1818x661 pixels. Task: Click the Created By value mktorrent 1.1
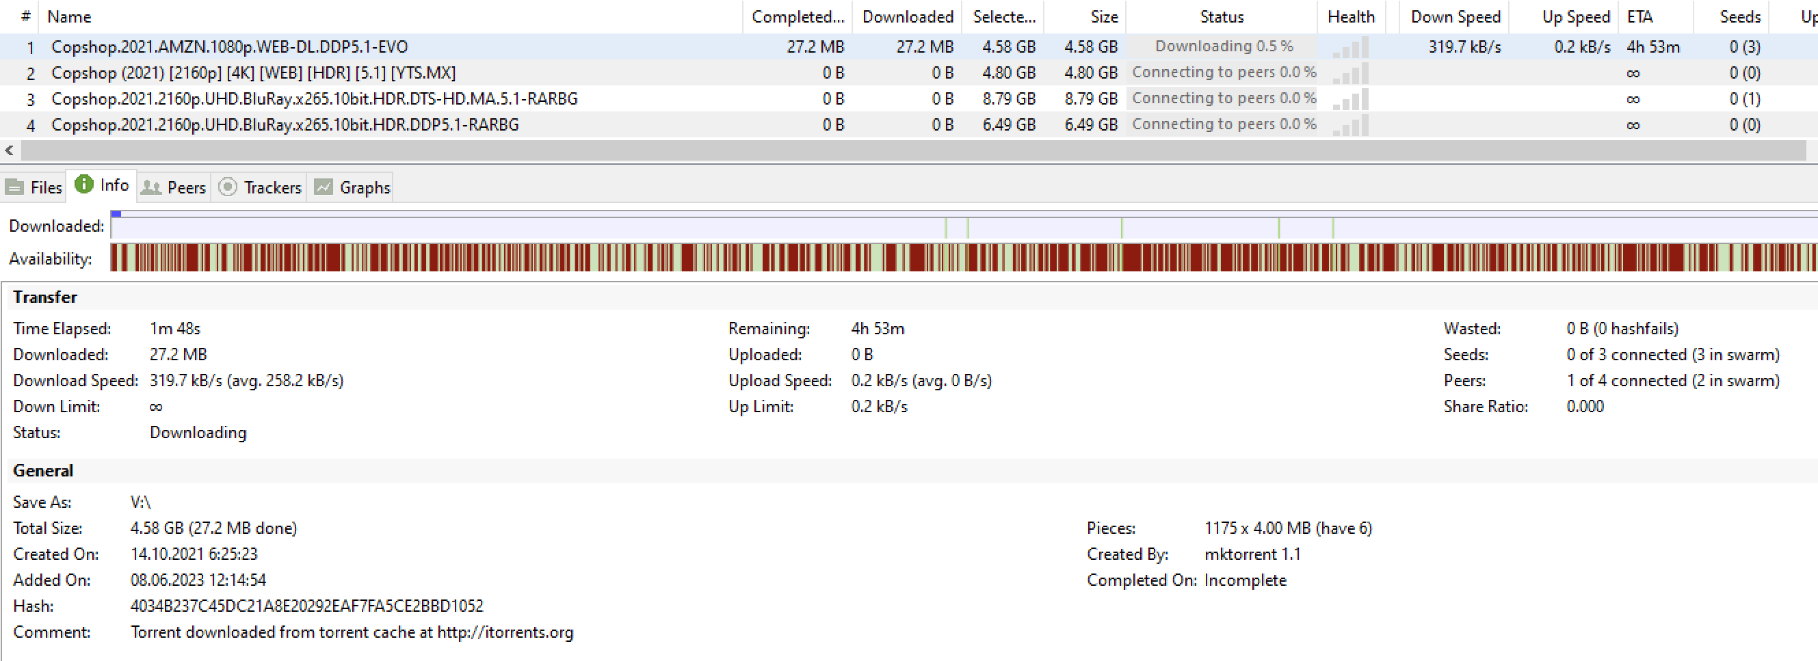coord(1252,554)
